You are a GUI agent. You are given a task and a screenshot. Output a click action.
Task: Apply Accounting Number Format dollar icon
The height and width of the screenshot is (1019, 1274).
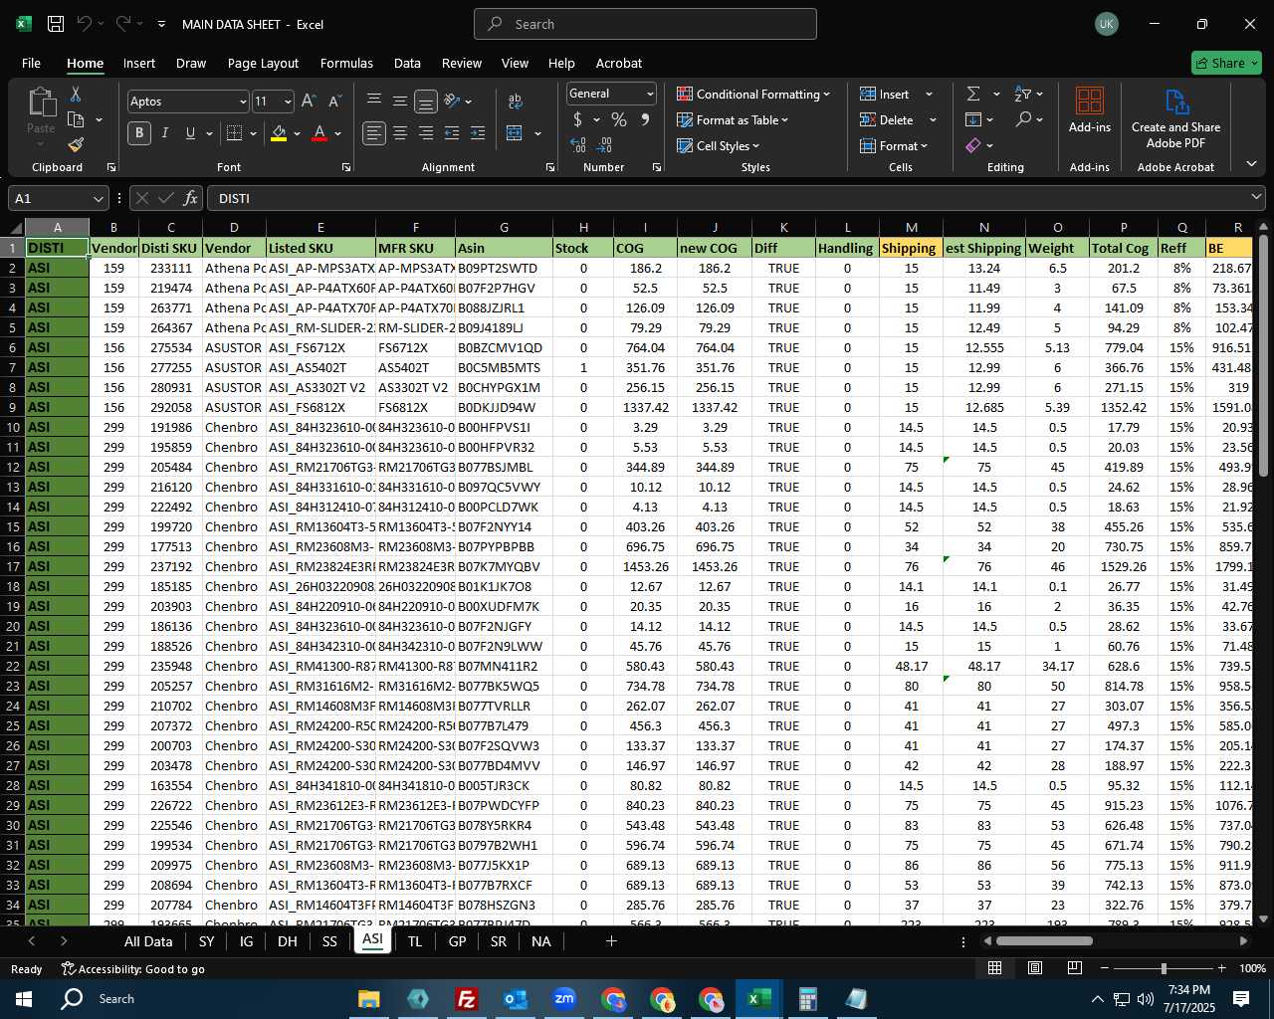[577, 119]
